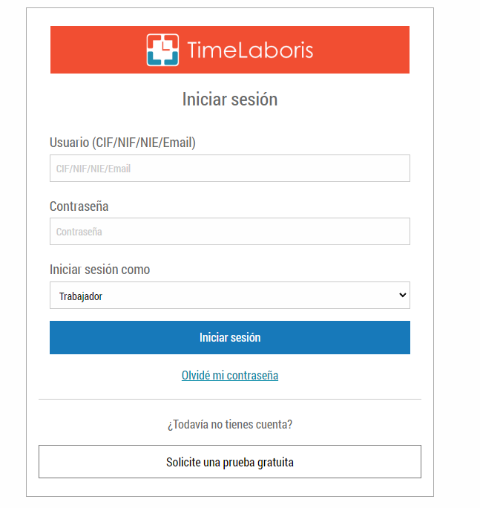Click the TimeLaboris wordmark text
The height and width of the screenshot is (508, 480).
tap(250, 51)
